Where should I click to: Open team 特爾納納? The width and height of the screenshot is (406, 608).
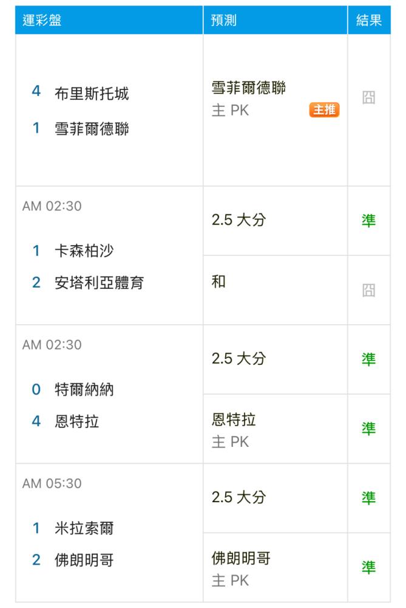coord(84,389)
